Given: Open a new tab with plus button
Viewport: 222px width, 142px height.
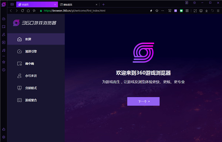Looking at the screenshot, I should [103, 5].
